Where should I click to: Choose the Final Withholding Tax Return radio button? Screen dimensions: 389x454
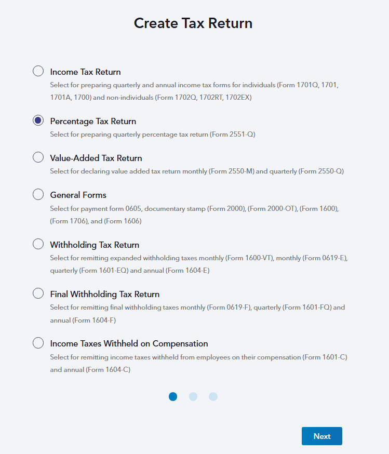coord(38,293)
